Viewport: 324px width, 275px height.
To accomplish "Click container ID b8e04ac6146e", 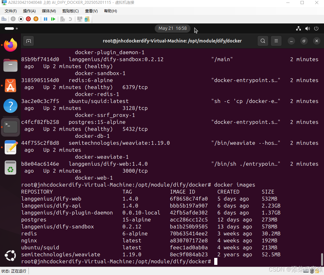I will click(40, 164).
